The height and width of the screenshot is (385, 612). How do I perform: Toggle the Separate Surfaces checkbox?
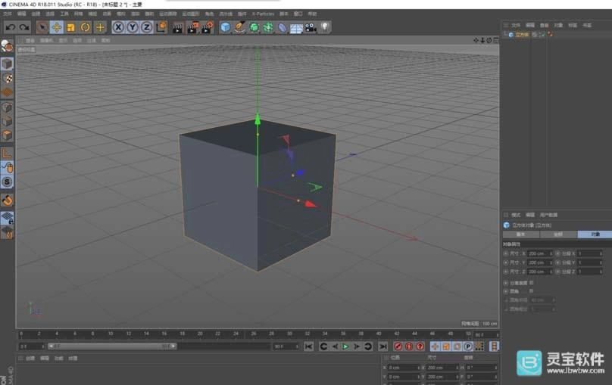(x=531, y=283)
